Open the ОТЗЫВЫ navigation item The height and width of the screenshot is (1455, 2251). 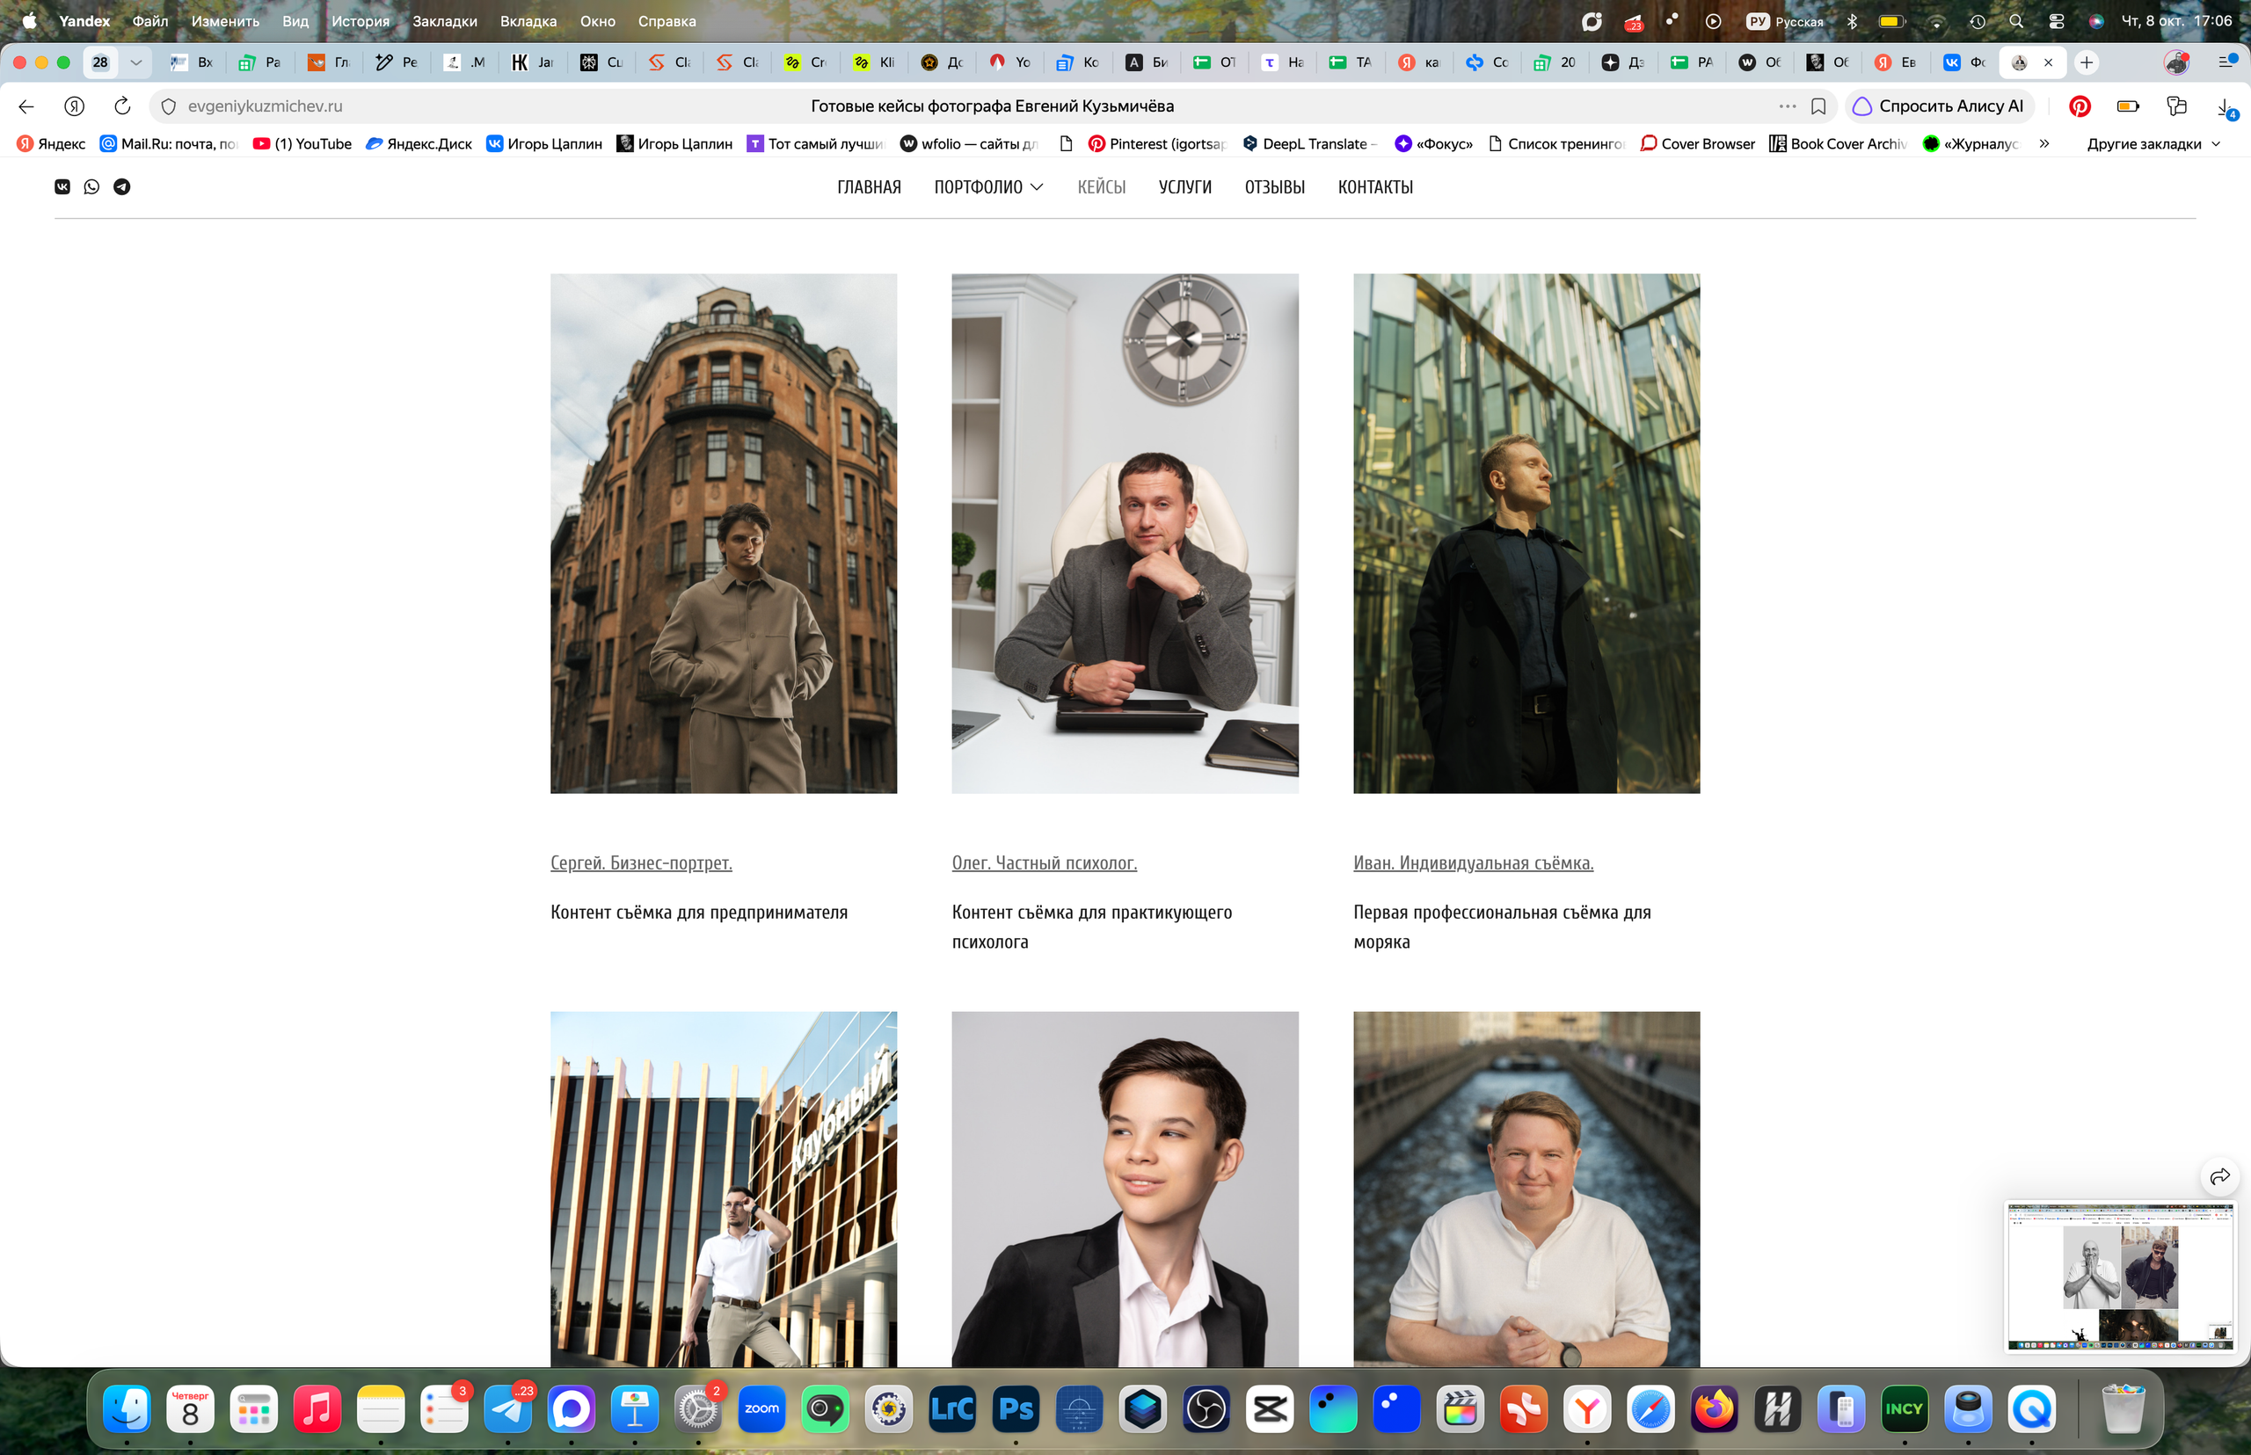[1274, 187]
